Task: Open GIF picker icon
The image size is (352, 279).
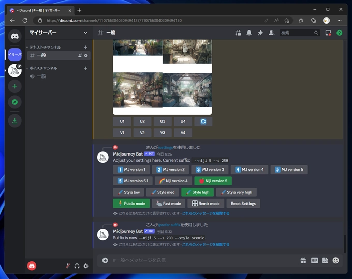Action: (314, 260)
